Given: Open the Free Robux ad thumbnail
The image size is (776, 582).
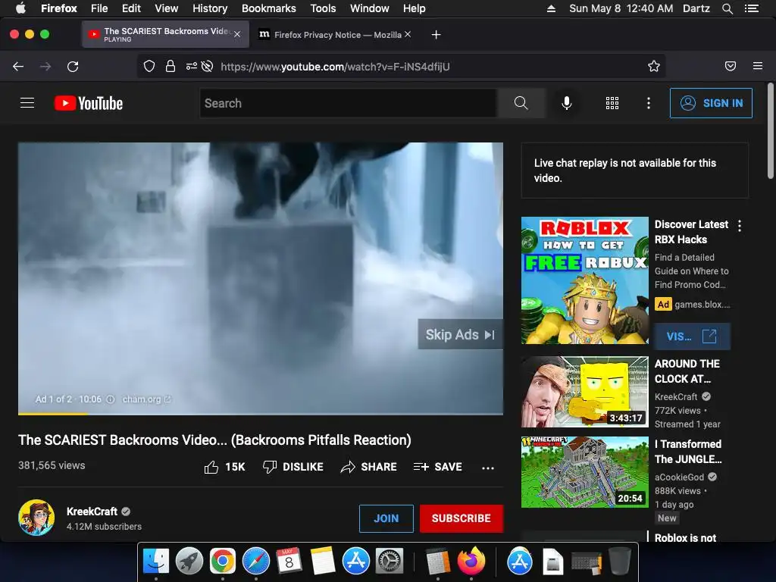Looking at the screenshot, I should (584, 280).
